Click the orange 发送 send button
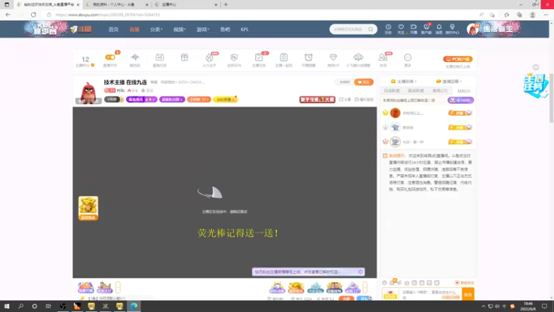This screenshot has width=554, height=312. point(468,294)
